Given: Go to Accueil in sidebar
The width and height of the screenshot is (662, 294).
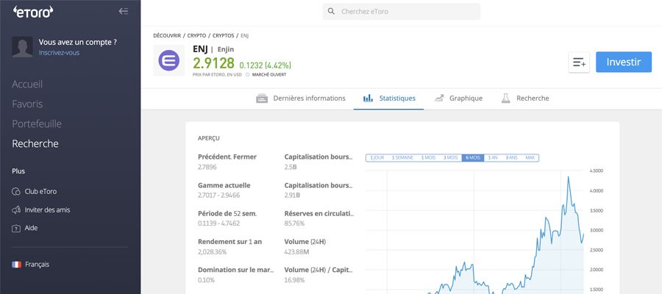Looking at the screenshot, I should point(27,85).
